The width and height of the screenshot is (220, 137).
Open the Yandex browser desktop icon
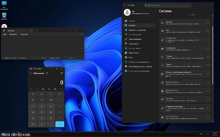[4, 27]
